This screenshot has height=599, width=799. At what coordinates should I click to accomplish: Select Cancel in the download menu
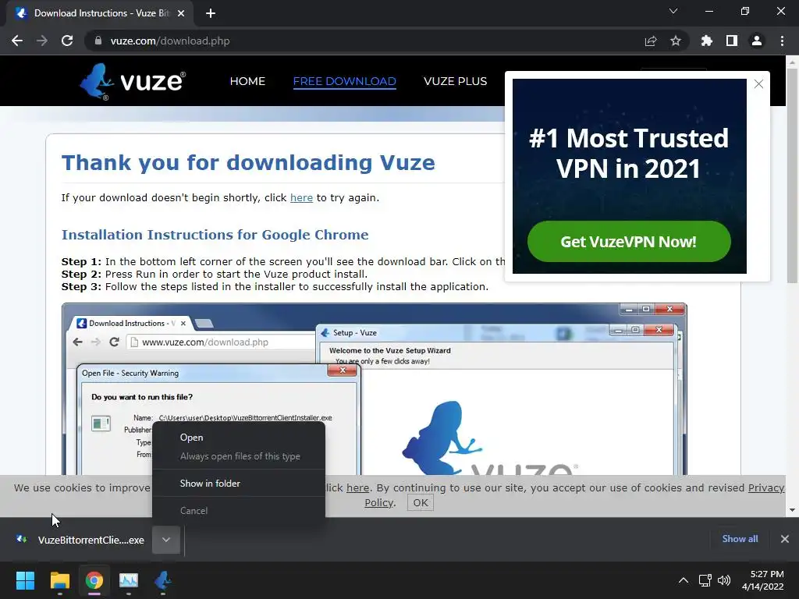coord(239,510)
